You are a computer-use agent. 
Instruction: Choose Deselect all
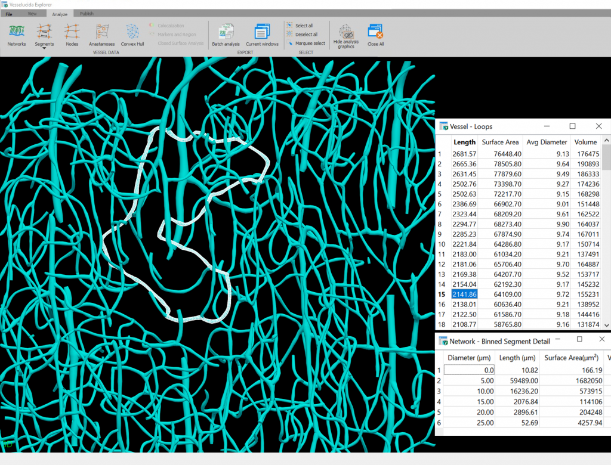302,34
